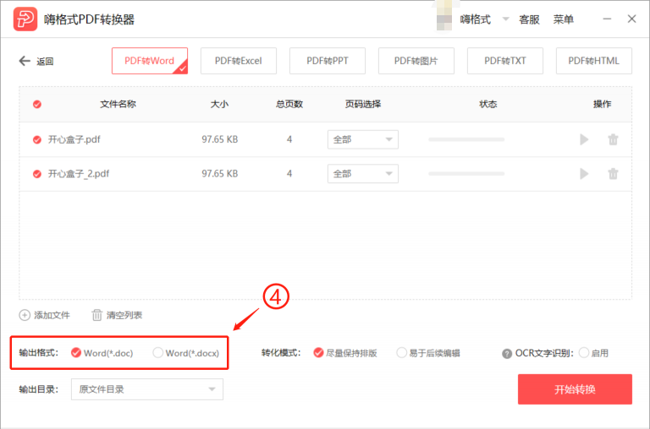Click the OCR文字识别 help question-mark icon
Screen dimensions: 650x429
click(x=507, y=354)
